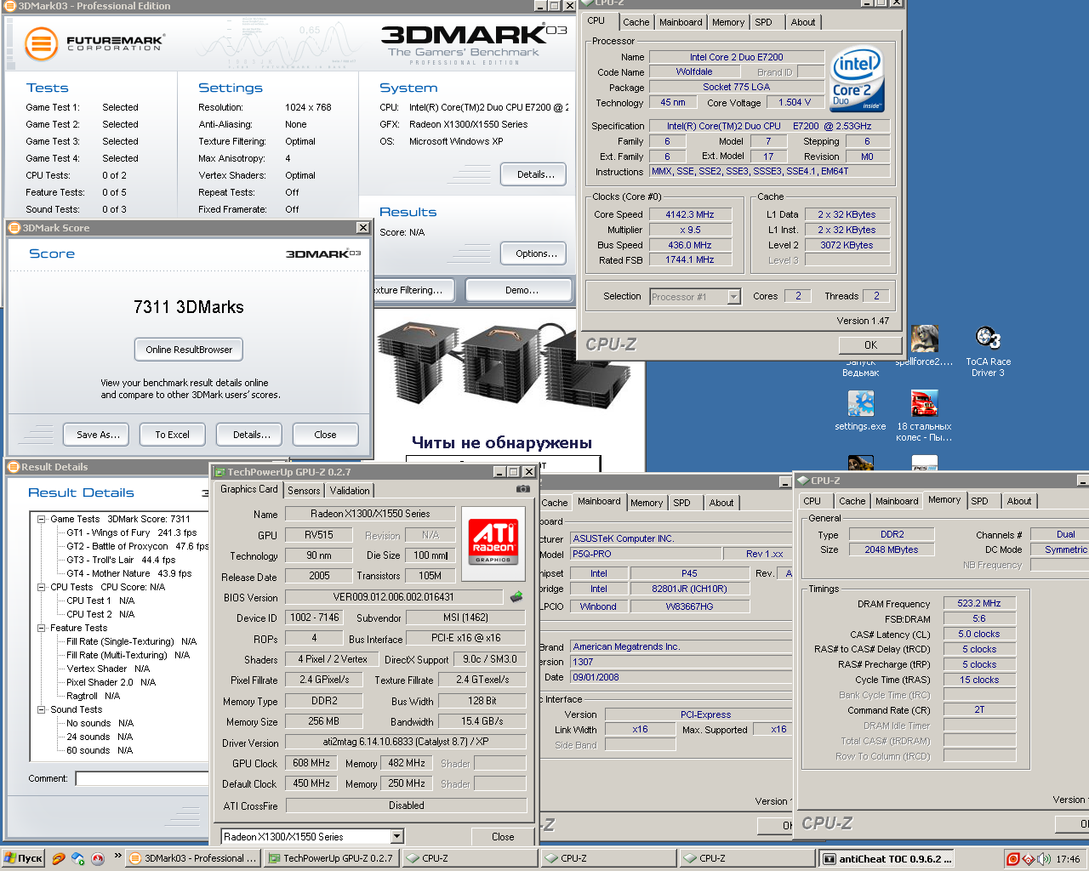Screen dimensions: 1089x871
Task: Select the 60 sounds tree row
Action: point(100,750)
